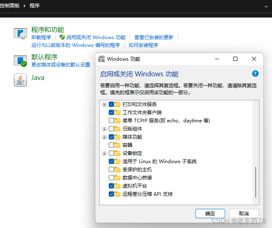The width and height of the screenshot is (272, 228).
Task: Select the 受保护的主机 label
Action: 137,170
